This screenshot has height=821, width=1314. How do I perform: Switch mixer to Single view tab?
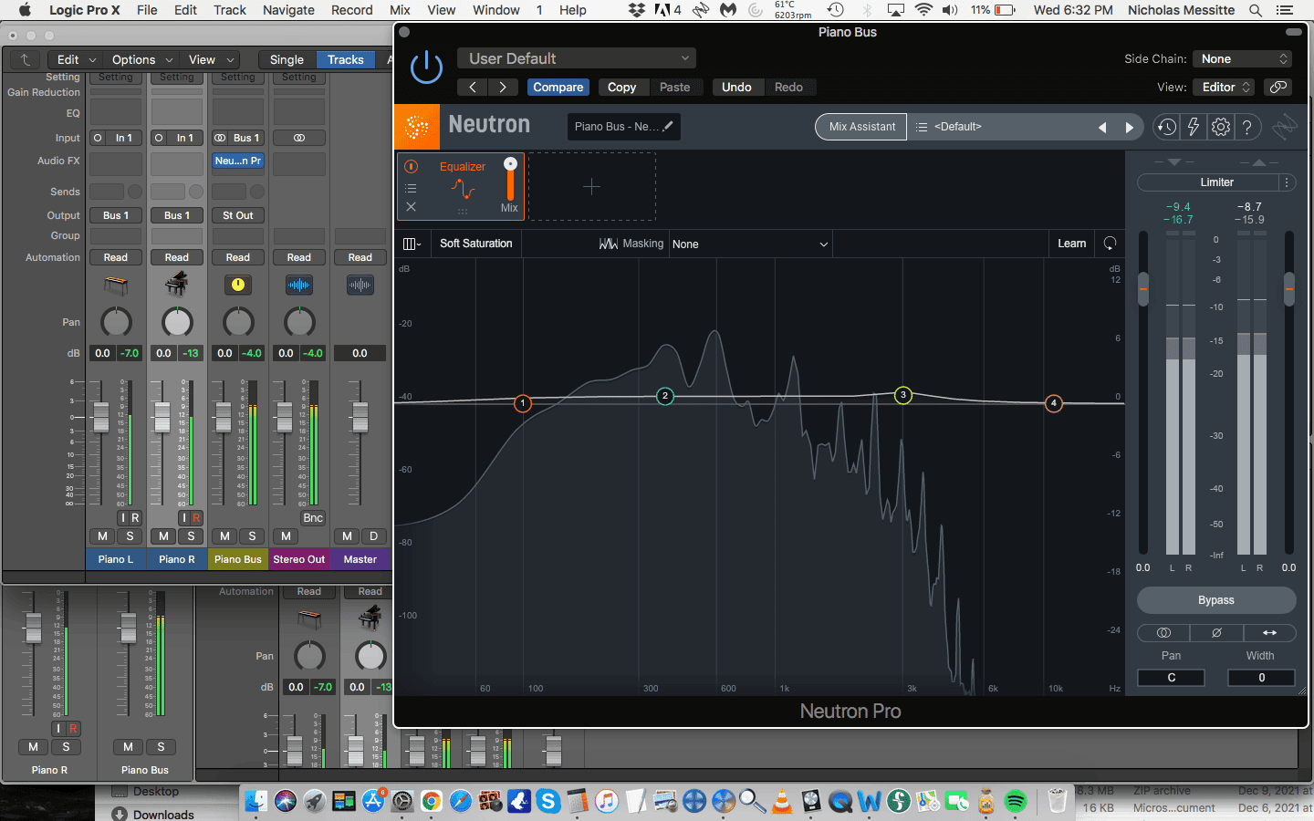(287, 59)
